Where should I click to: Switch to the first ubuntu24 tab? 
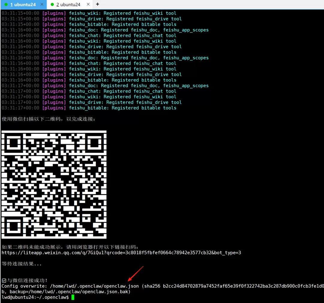click(x=23, y=4)
